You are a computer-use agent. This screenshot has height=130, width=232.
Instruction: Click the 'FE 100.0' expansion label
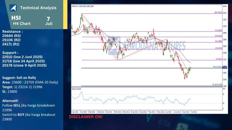tap(217, 85)
